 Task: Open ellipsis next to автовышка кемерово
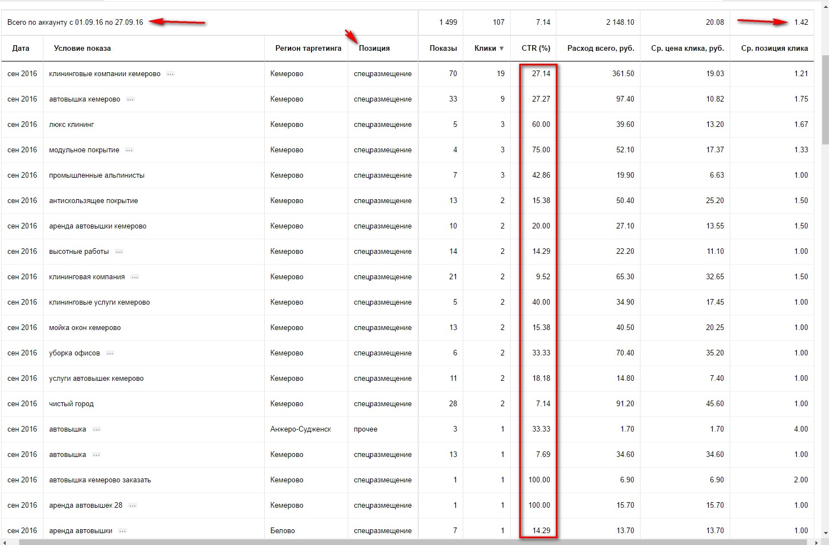click(130, 100)
